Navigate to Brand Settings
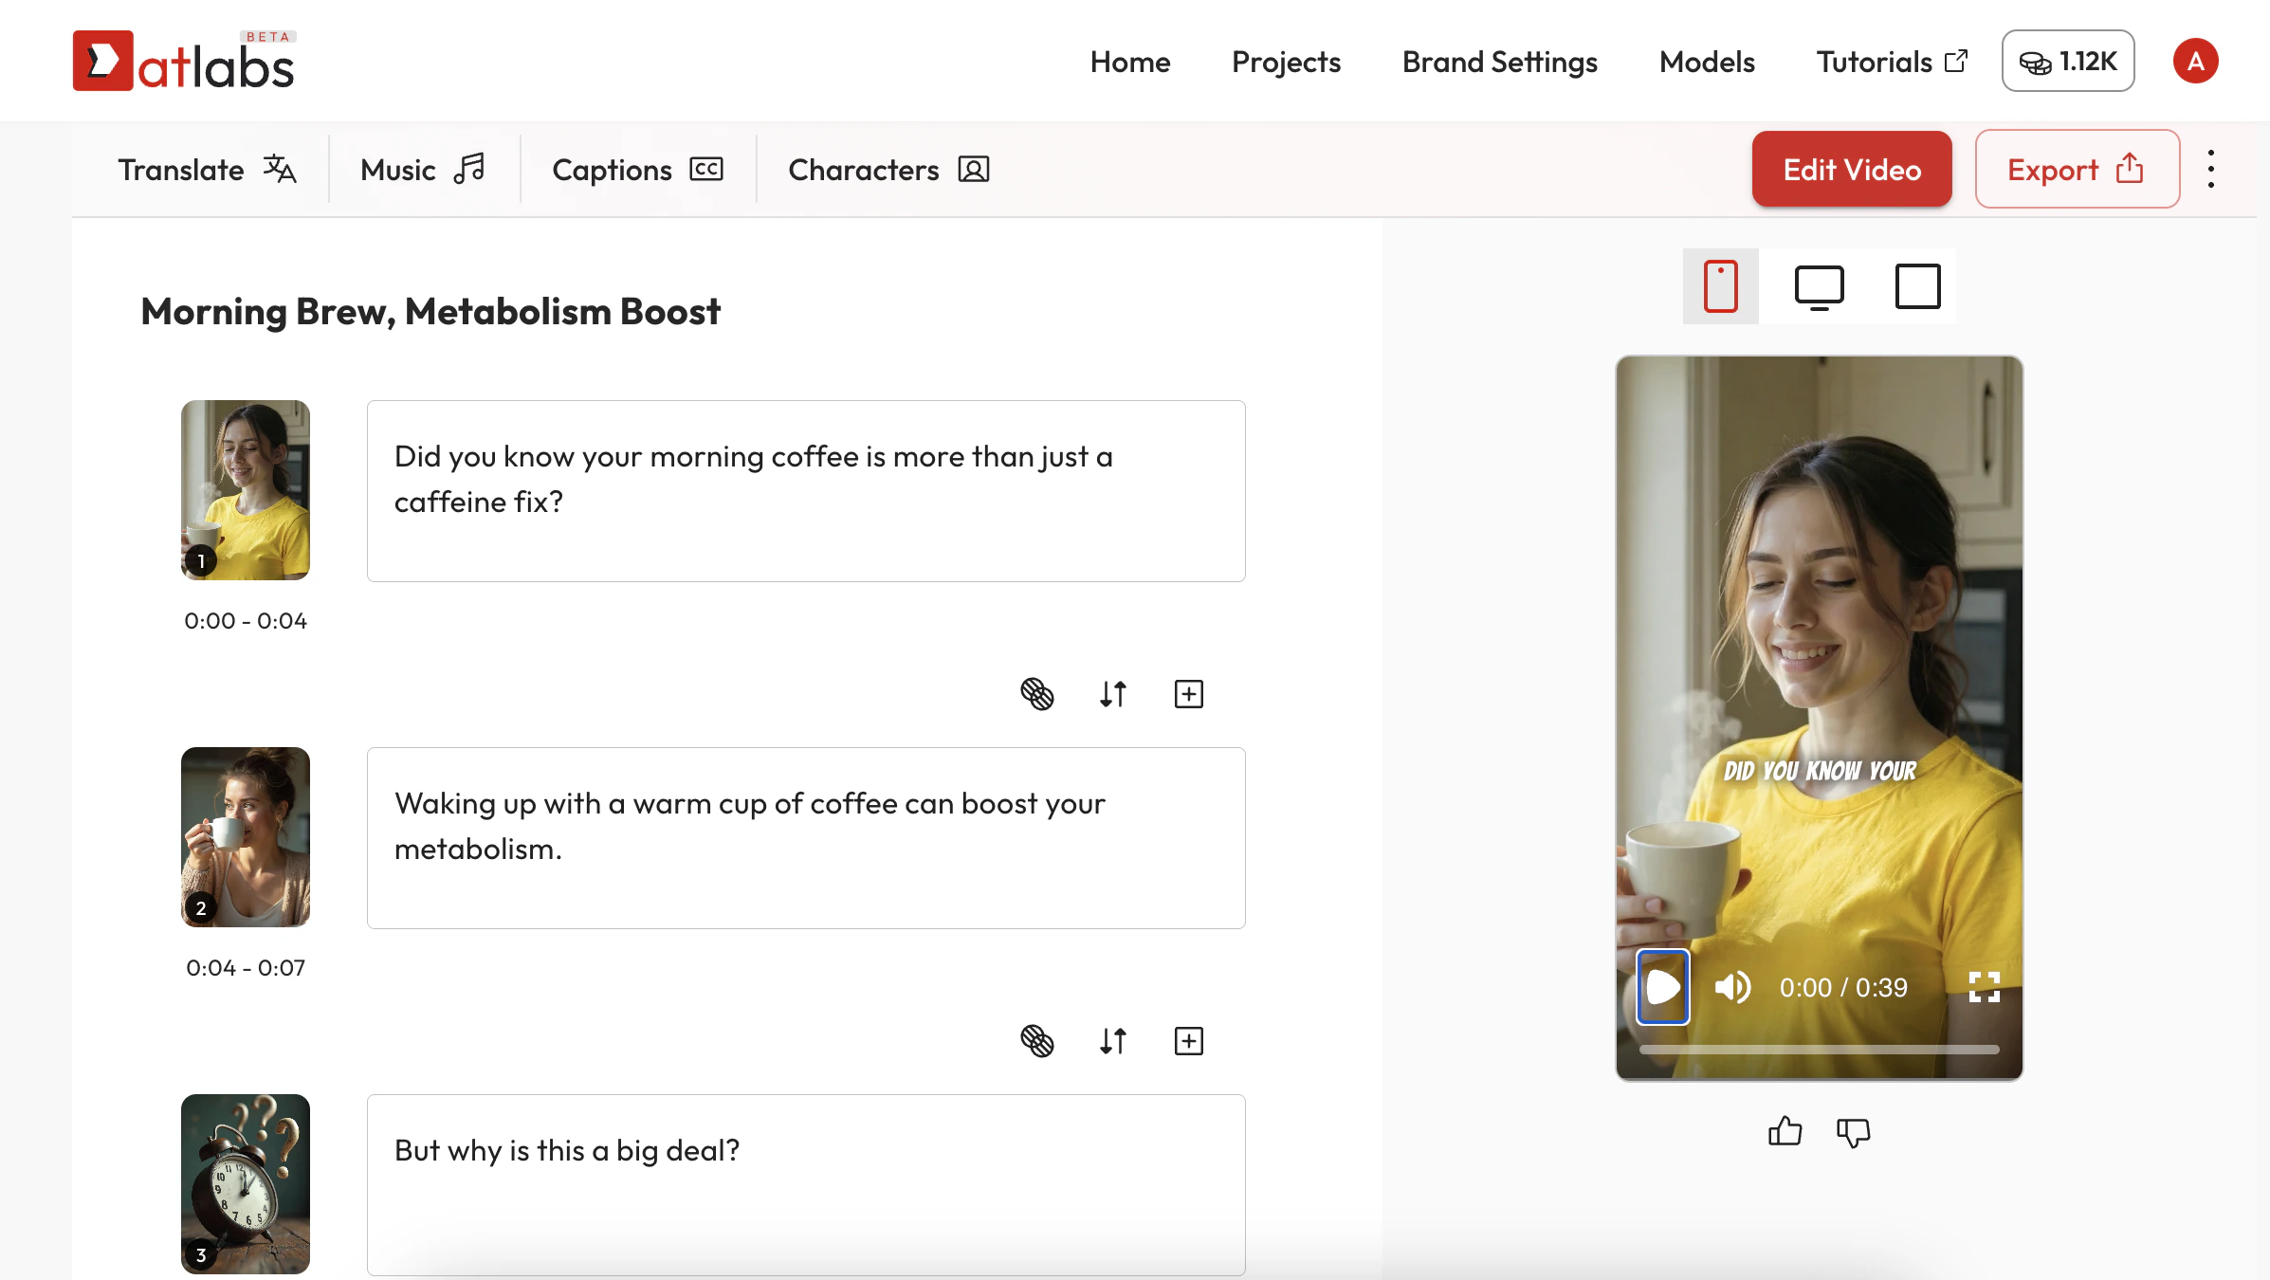Image resolution: width=2270 pixels, height=1280 pixels. [1498, 61]
